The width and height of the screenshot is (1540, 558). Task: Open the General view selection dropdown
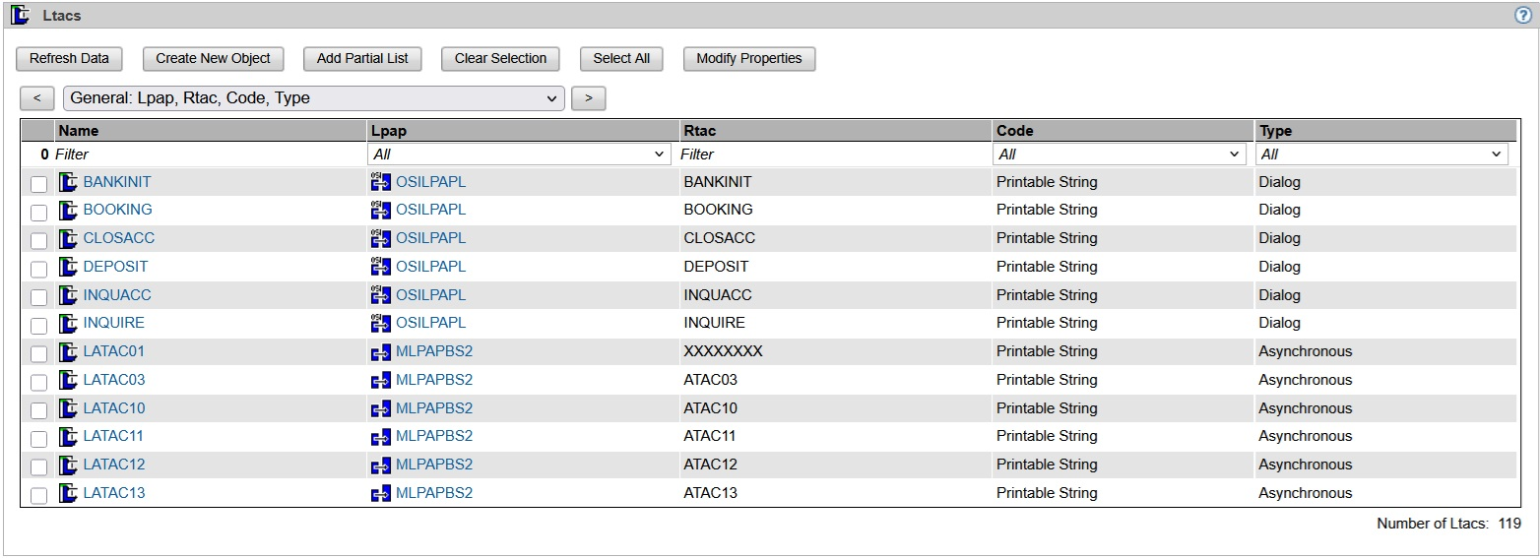(x=313, y=98)
